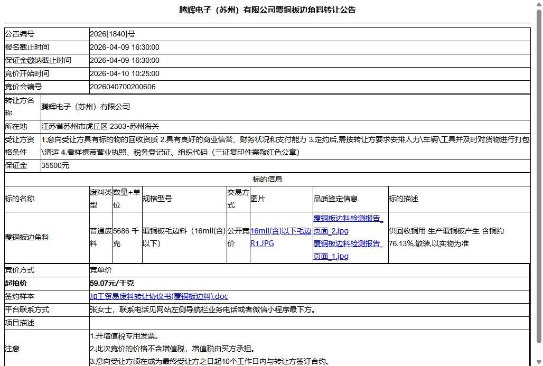Open 覆铜板边料检测报告_页面_1.jpg link
Viewport: 543px width, 366px height.
coord(348,250)
